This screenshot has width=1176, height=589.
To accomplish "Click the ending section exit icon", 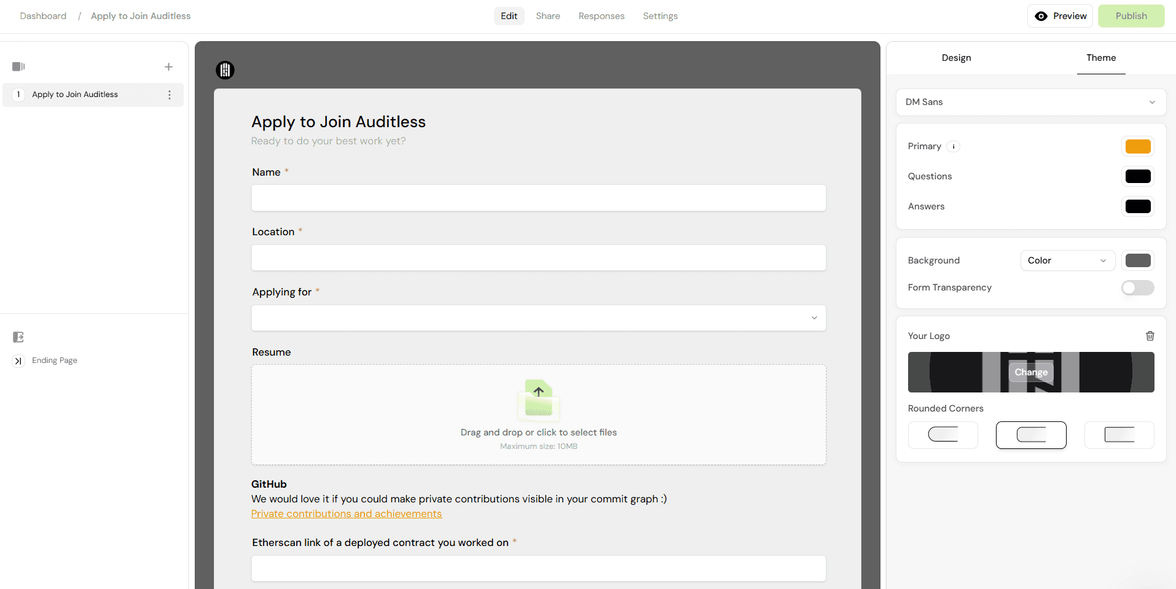I will pyautogui.click(x=18, y=337).
